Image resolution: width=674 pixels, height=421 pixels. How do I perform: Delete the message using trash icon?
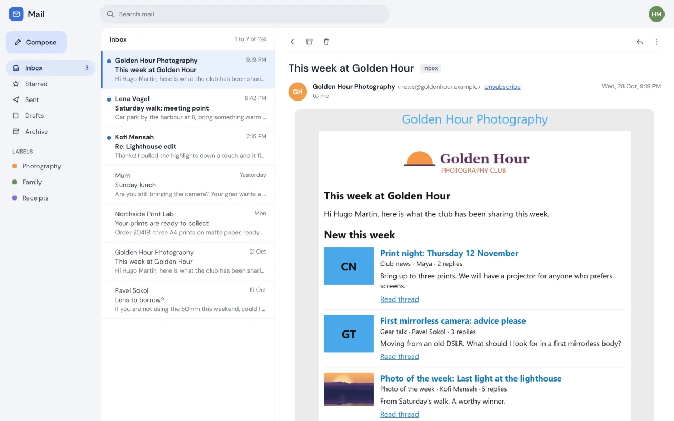326,42
